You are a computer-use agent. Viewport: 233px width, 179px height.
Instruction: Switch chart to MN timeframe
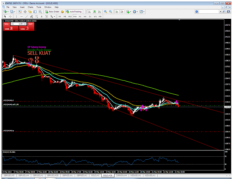point(100,17)
